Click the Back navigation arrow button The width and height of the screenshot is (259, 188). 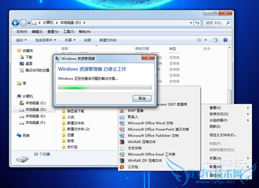pos(16,23)
